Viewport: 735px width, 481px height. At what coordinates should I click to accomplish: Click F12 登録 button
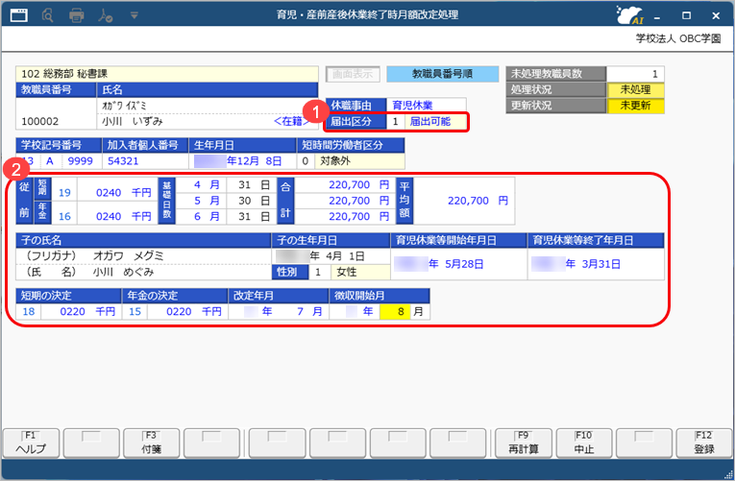point(704,443)
